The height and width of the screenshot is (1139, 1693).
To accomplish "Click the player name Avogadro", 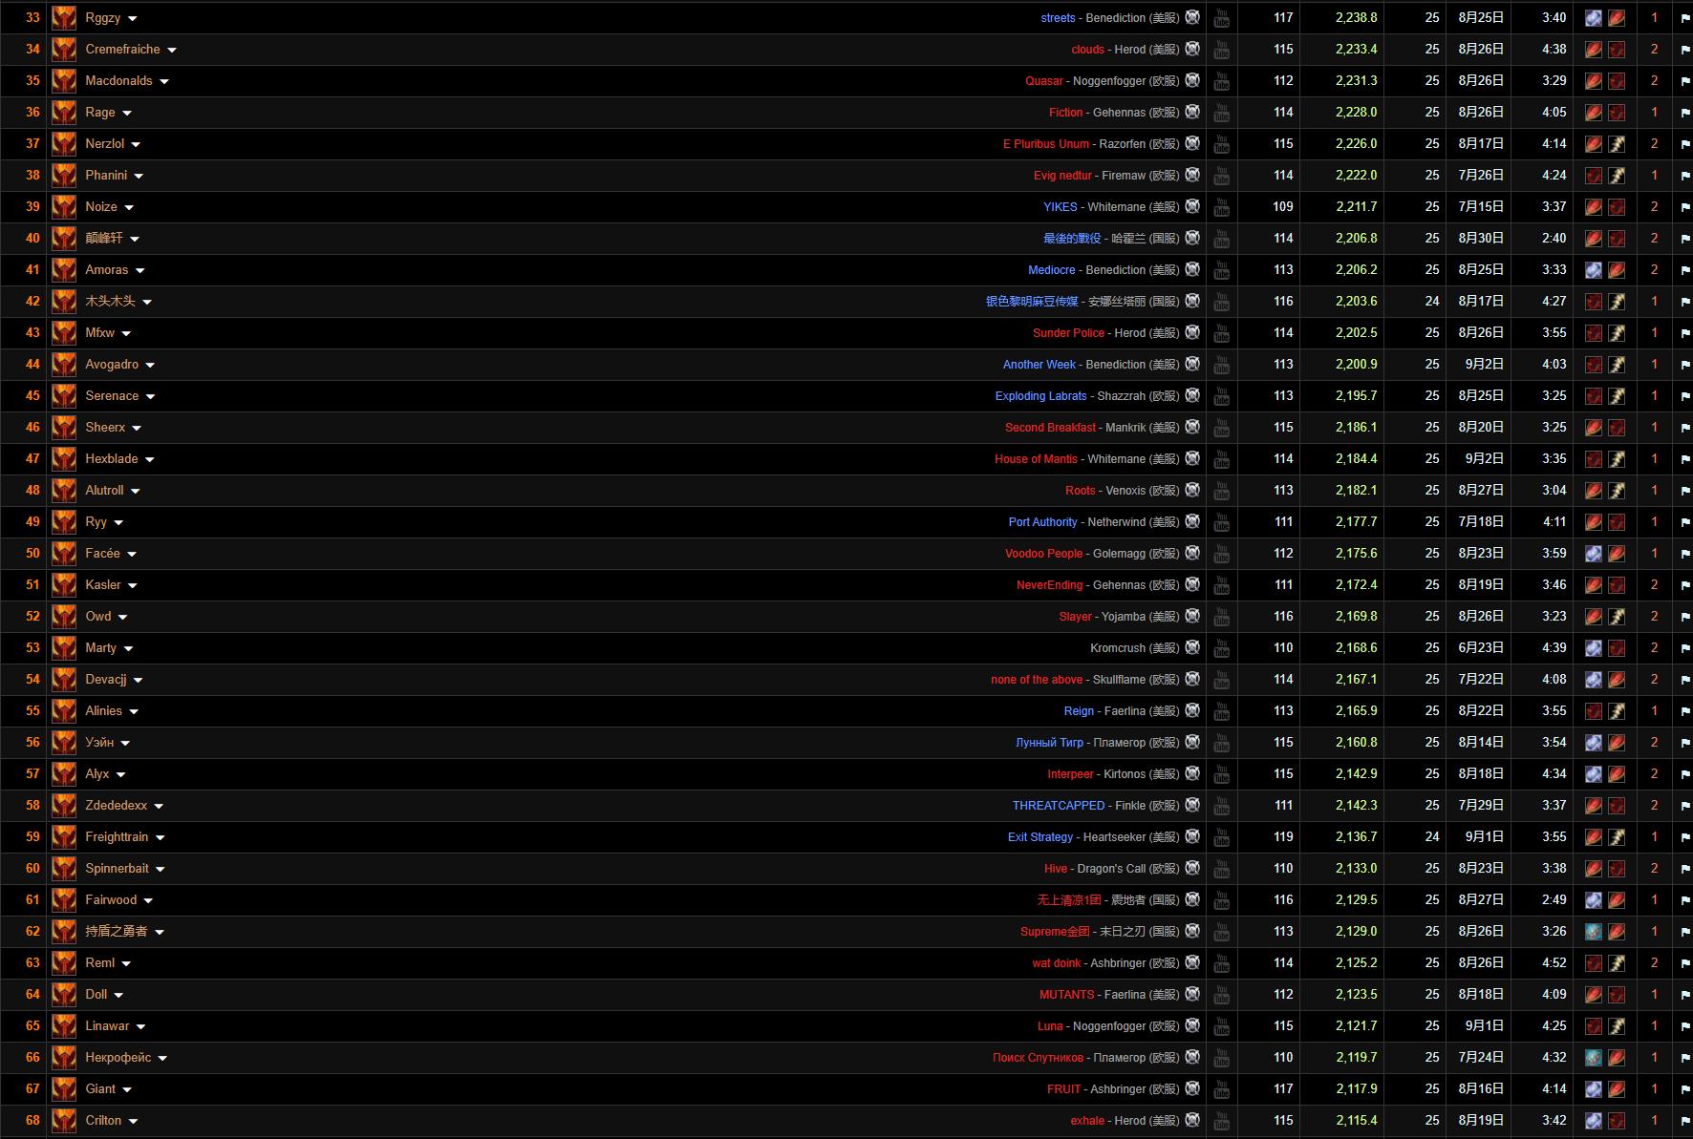I will [x=112, y=365].
